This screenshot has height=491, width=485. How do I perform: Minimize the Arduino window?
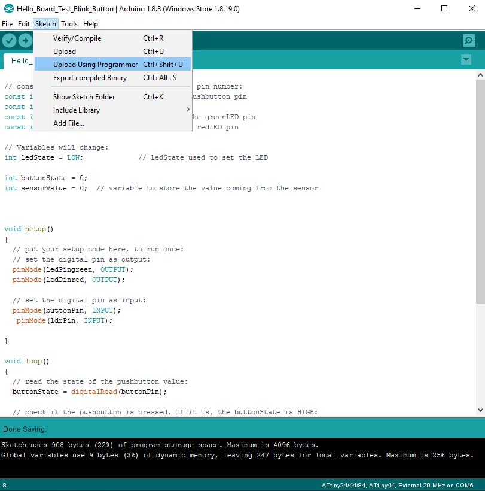pos(417,8)
